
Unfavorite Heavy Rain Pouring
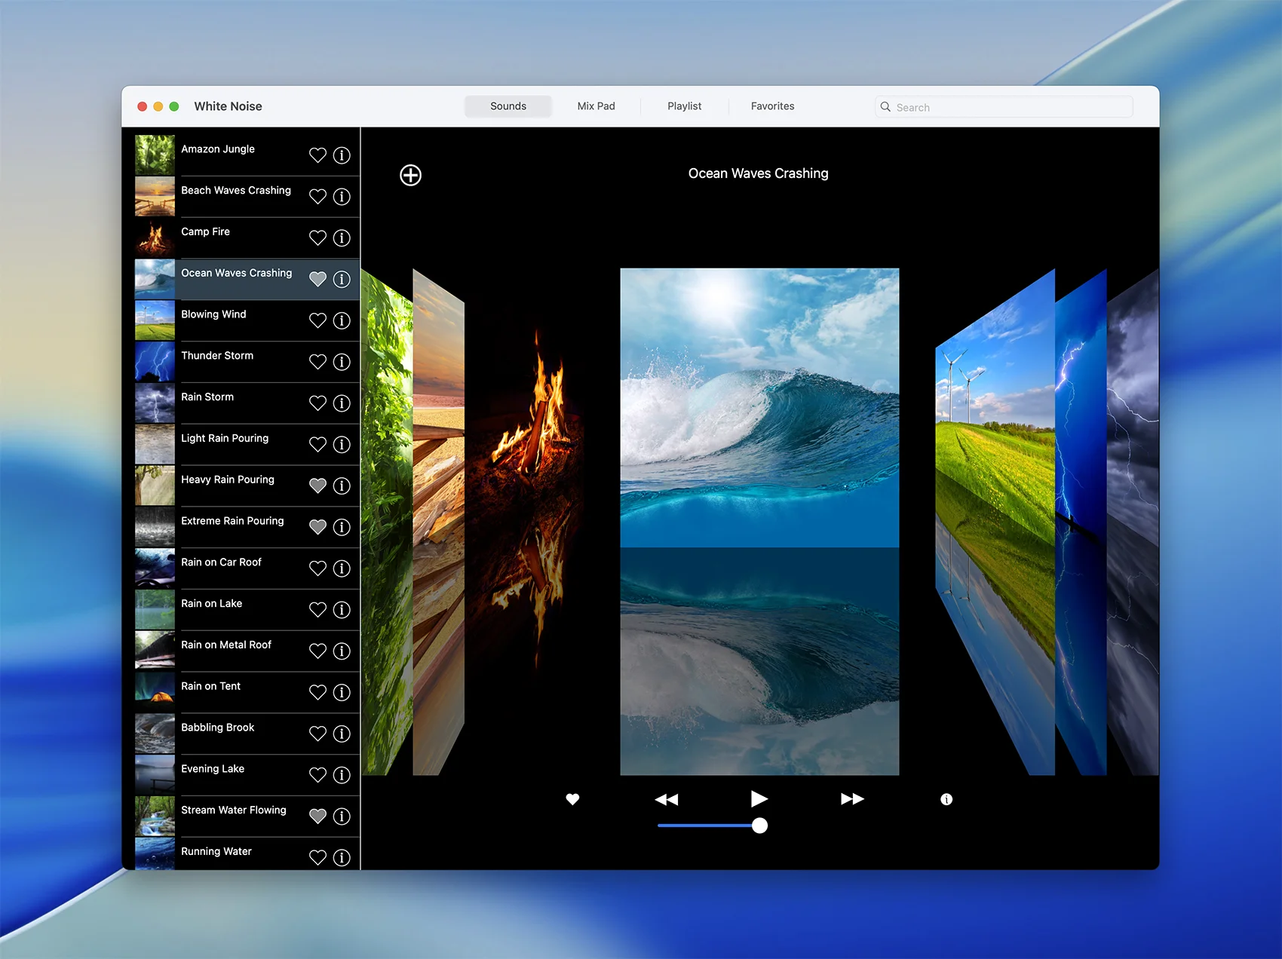[317, 486]
